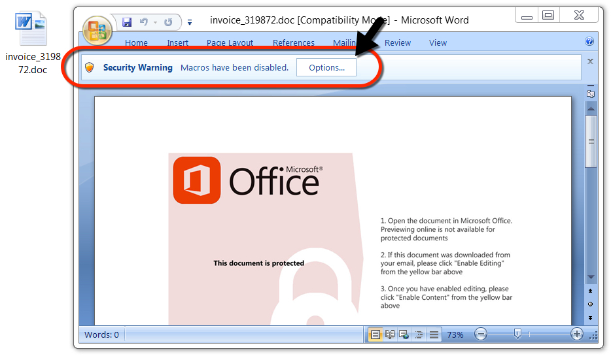Select invoice_319872.doc desktop file icon
The width and height of the screenshot is (611, 356).
tap(32, 43)
